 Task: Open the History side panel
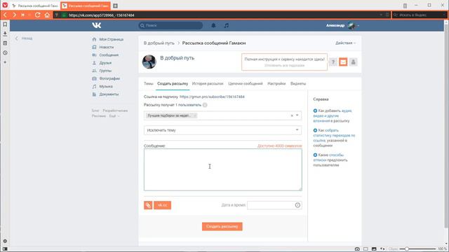(x=5, y=53)
